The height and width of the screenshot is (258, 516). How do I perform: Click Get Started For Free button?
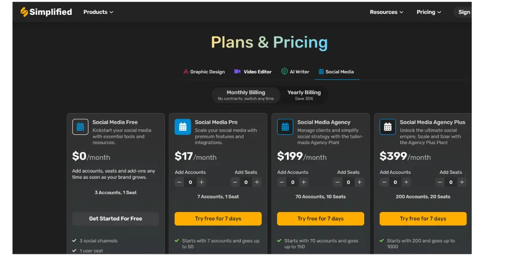coord(116,218)
